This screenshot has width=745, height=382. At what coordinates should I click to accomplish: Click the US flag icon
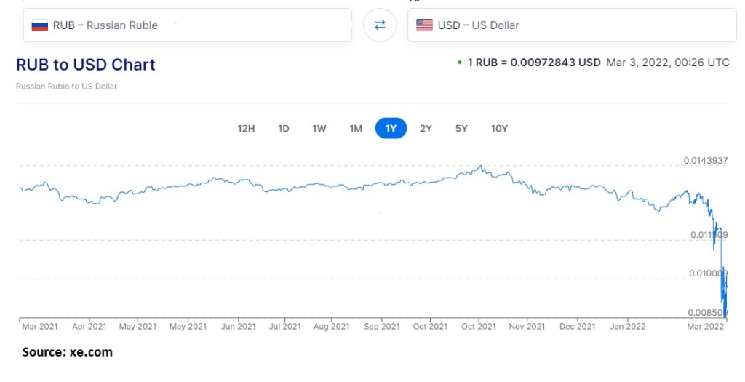pyautogui.click(x=424, y=25)
